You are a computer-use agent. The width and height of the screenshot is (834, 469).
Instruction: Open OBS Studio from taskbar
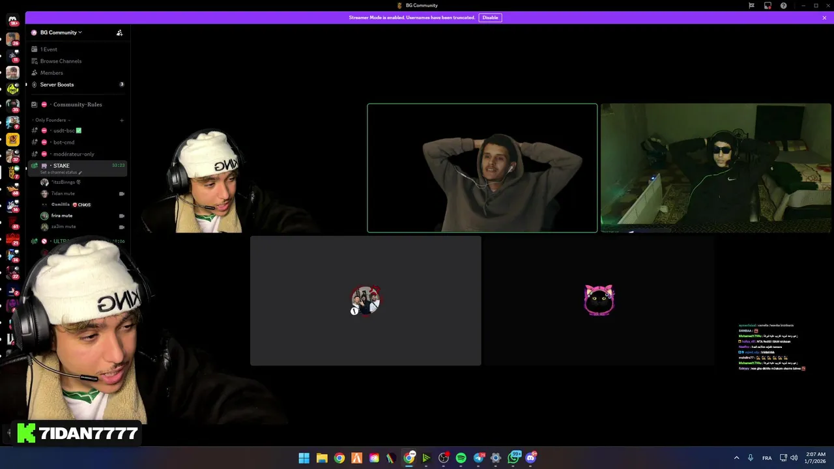click(x=444, y=458)
